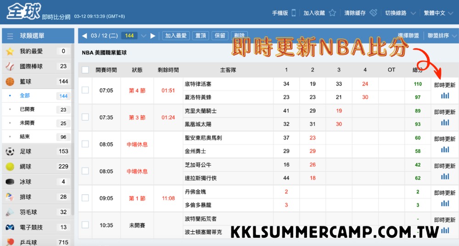Tick the checkbox for 克里夫蘭騎士 game
The height and width of the screenshot is (246, 459).
pyautogui.click(x=85, y=117)
